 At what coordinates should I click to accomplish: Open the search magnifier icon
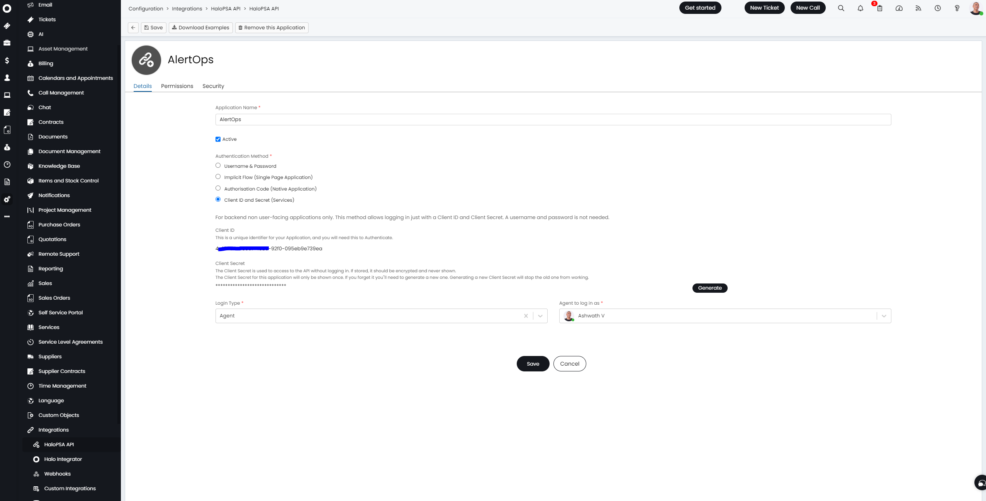tap(841, 8)
